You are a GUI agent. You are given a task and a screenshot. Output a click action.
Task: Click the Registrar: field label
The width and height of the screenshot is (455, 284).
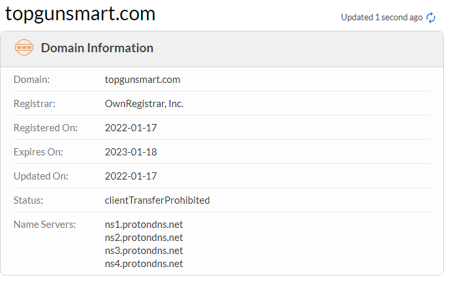35,104
